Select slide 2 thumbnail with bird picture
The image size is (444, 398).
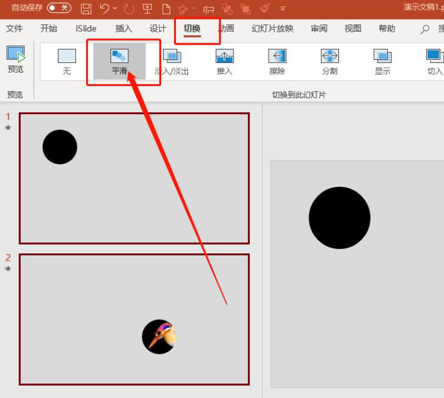[134, 319]
